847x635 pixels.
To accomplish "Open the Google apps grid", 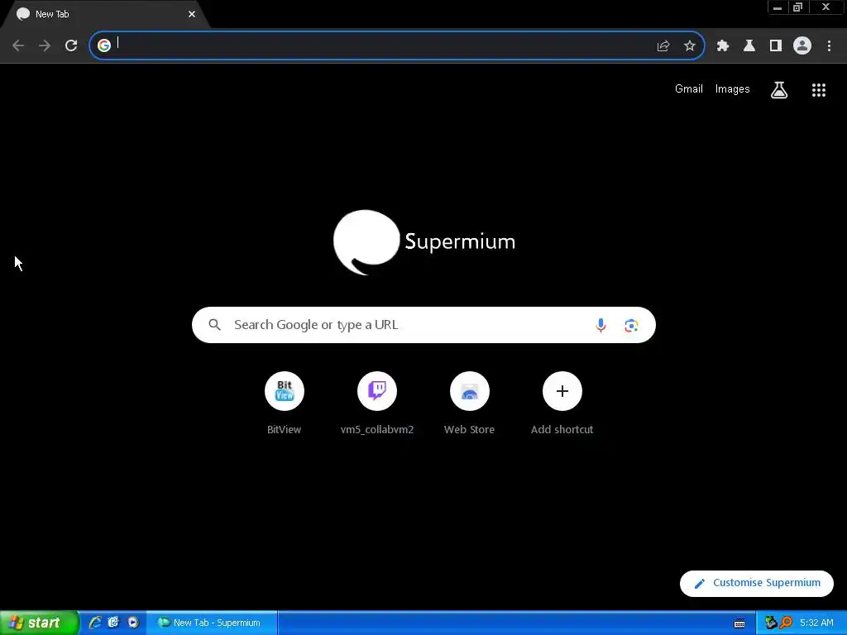I will coord(819,90).
